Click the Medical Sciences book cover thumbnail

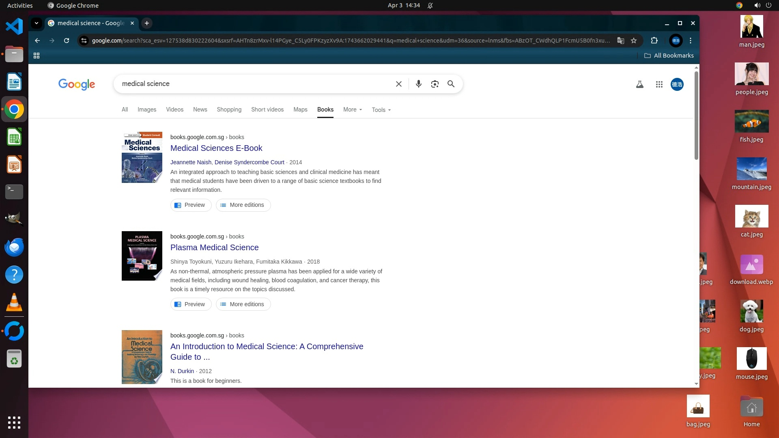tap(142, 157)
